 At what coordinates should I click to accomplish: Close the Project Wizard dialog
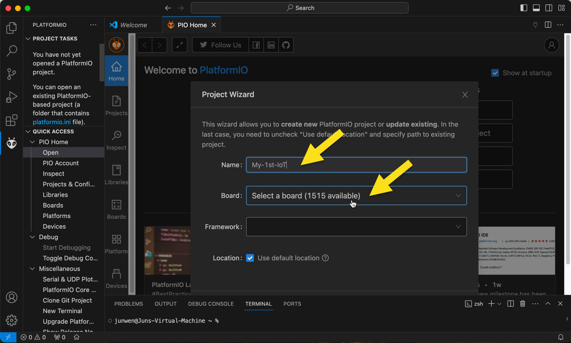pos(465,95)
